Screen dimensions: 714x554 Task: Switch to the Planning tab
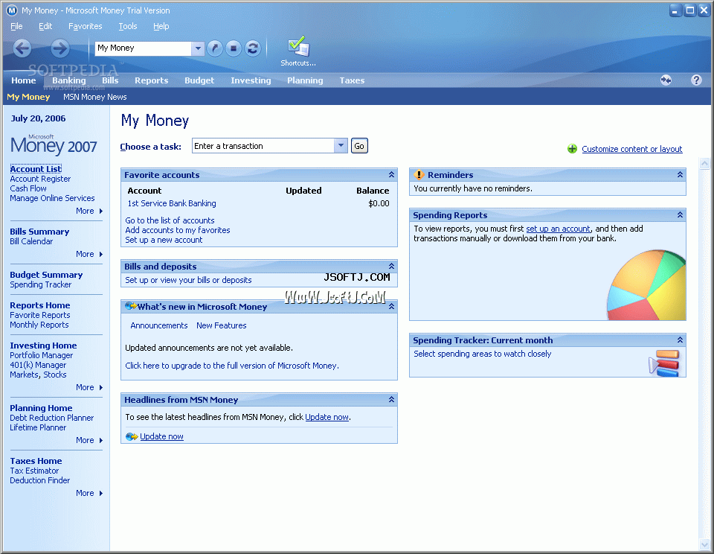pyautogui.click(x=305, y=80)
